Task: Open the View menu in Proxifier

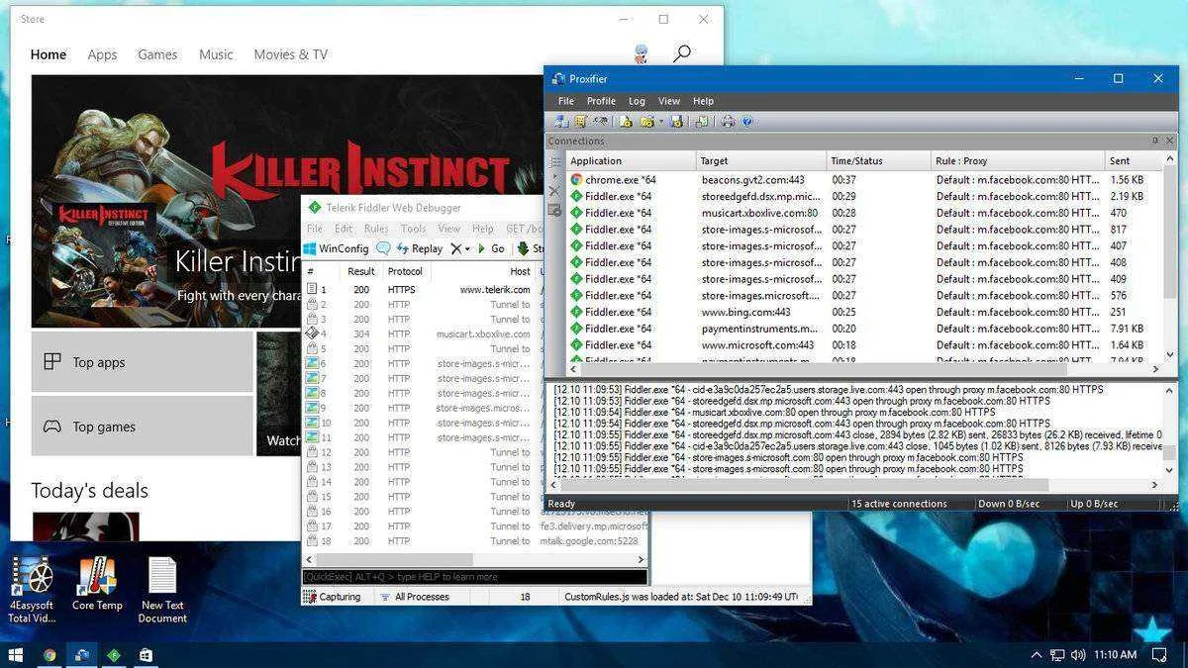Action: pos(669,101)
